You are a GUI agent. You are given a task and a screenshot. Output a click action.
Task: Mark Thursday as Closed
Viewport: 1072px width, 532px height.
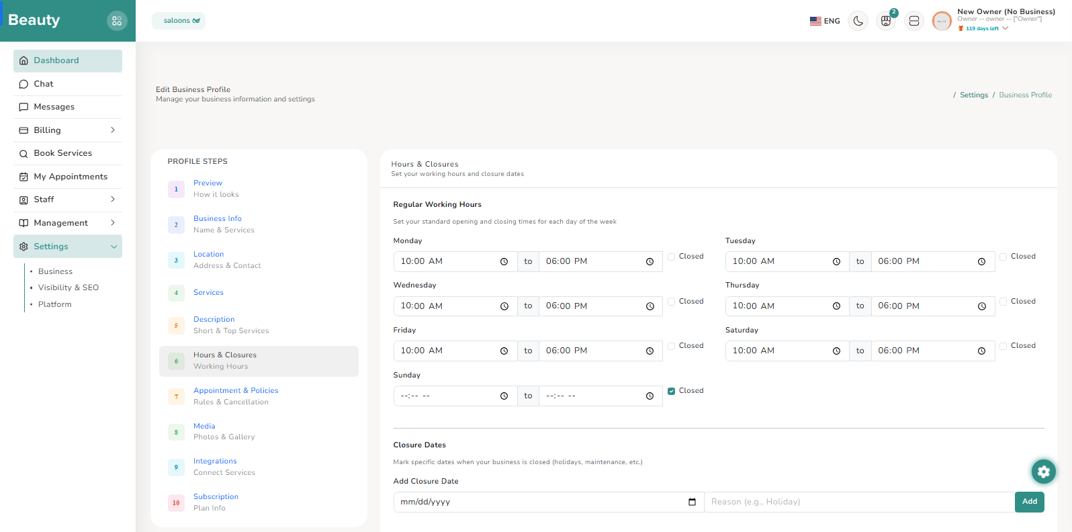[1003, 302]
